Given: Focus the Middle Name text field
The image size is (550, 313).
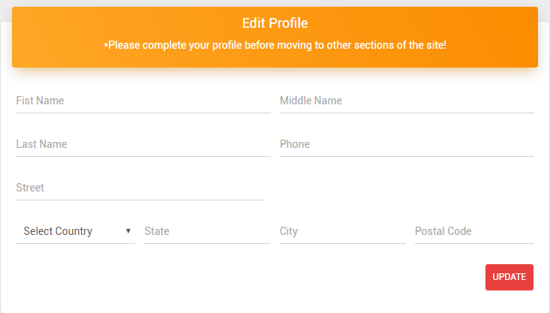Looking at the screenshot, I should pyautogui.click(x=406, y=101).
